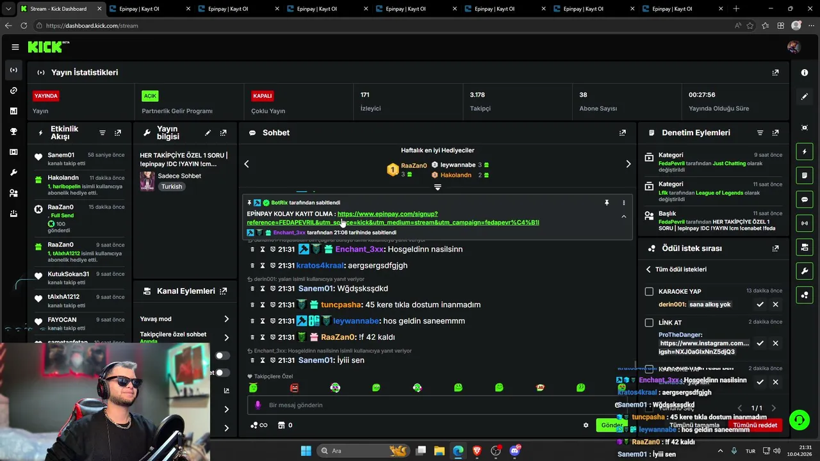Pop out the Sohbet chat panel
The height and width of the screenshot is (461, 820).
(x=622, y=133)
